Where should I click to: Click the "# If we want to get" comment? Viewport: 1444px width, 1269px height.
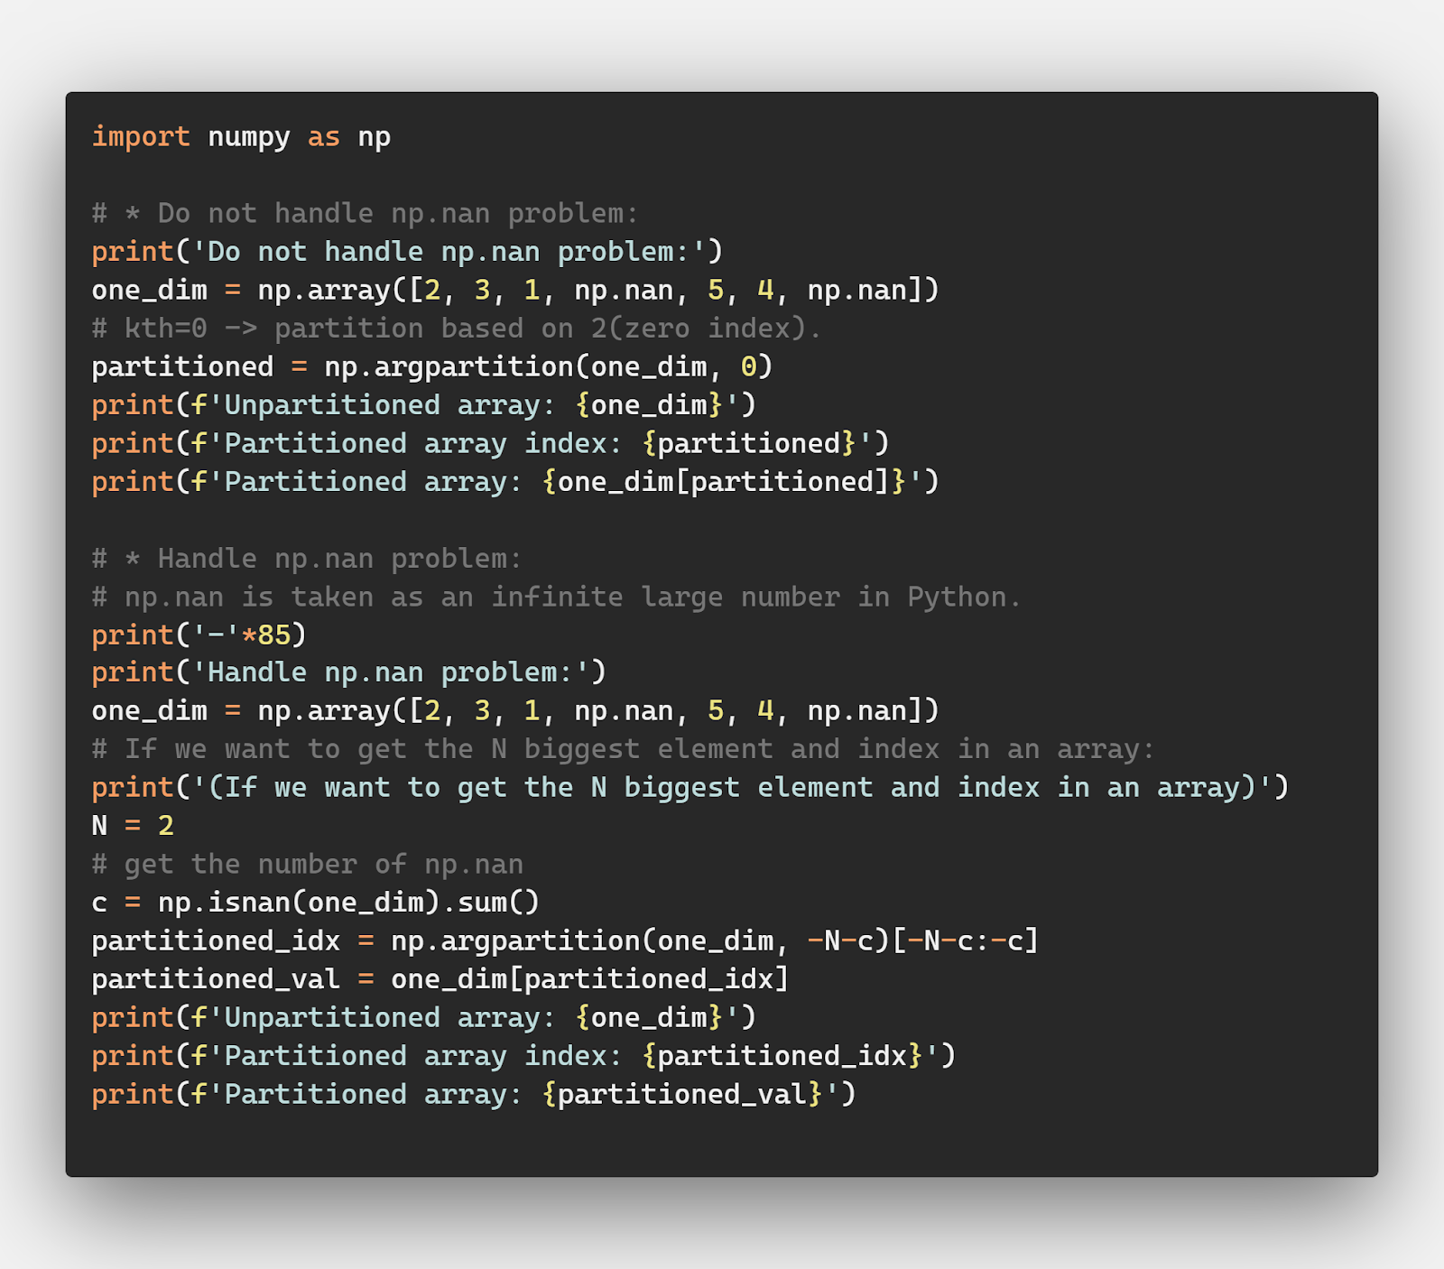(x=623, y=749)
